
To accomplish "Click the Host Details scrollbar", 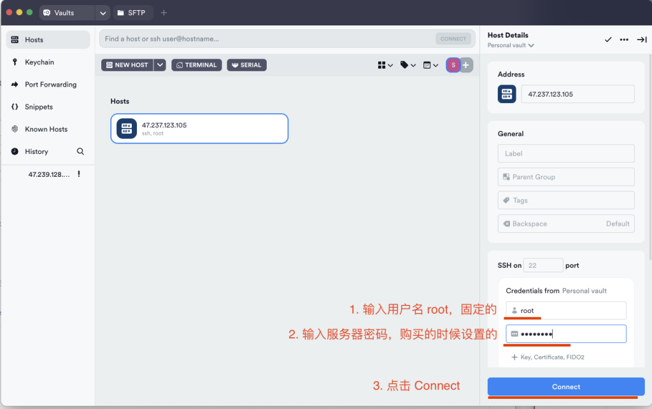I will [650, 158].
